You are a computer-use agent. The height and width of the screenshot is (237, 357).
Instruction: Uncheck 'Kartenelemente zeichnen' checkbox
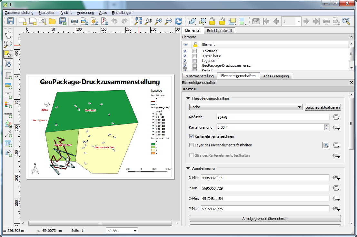coord(192,136)
